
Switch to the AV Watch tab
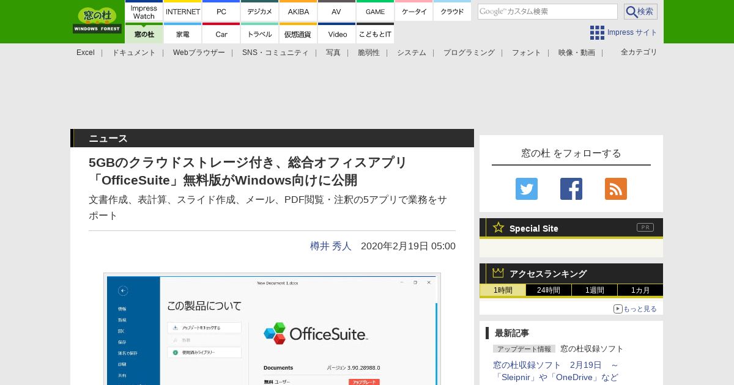[337, 11]
